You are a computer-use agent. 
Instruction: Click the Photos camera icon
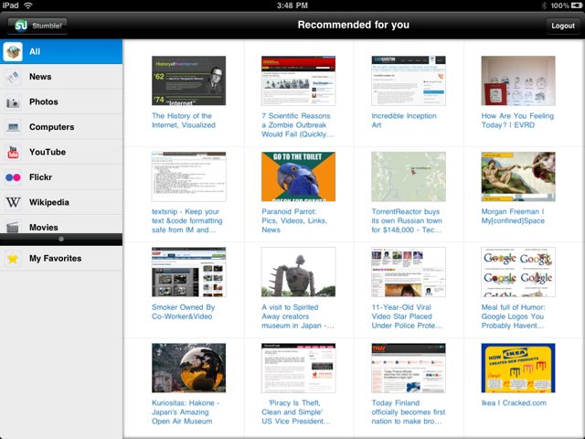[13, 102]
